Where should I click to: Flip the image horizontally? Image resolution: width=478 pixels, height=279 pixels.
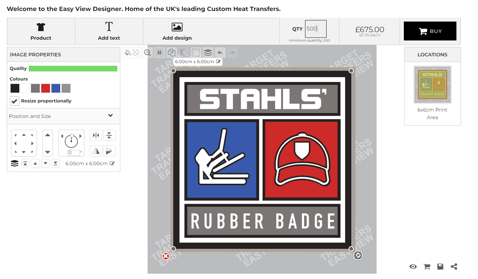pos(96,151)
